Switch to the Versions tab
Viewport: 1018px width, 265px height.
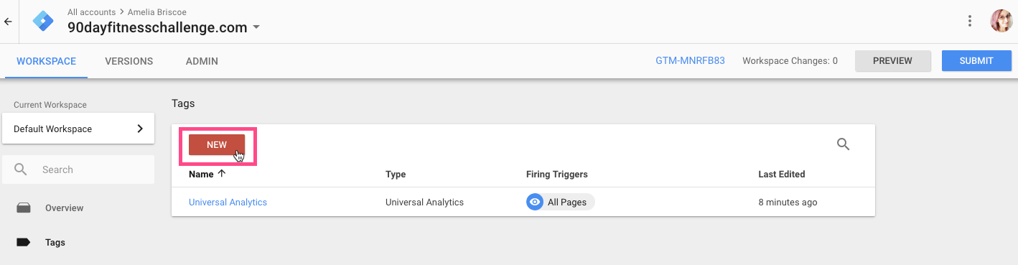(x=129, y=61)
